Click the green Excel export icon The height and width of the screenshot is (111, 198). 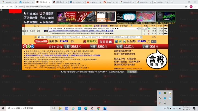click(120, 41)
